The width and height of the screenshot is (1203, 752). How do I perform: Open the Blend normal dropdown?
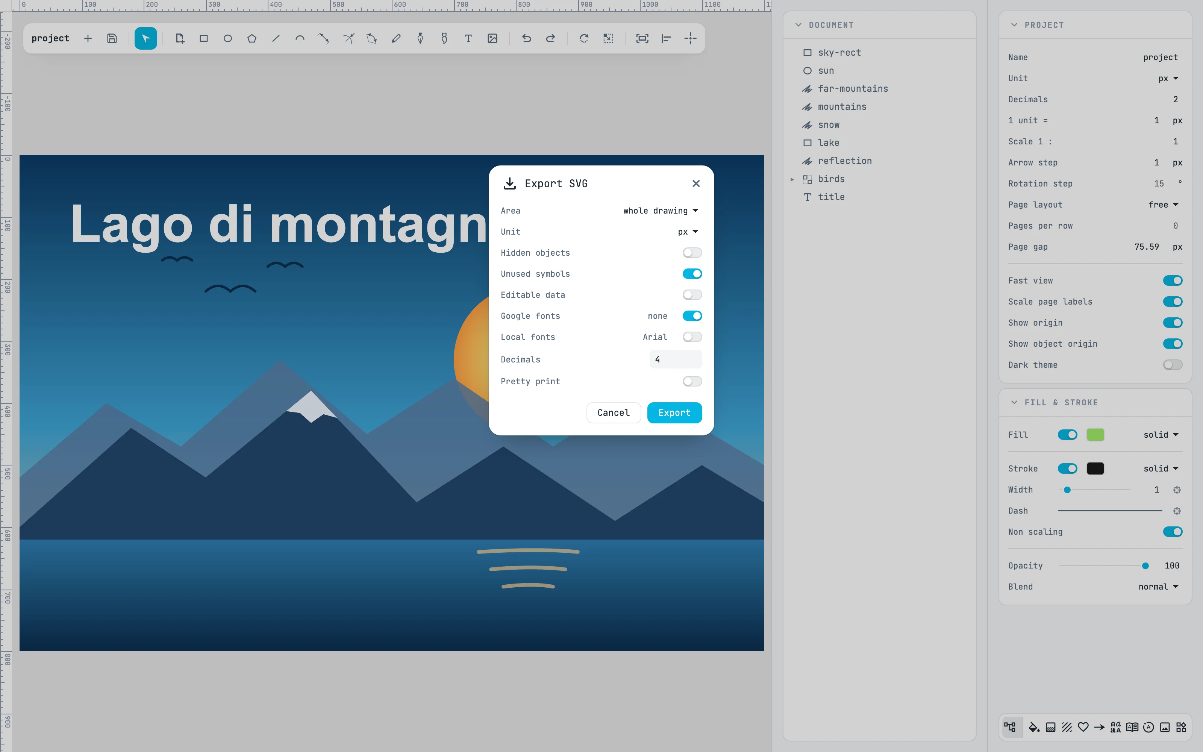[x=1159, y=587]
